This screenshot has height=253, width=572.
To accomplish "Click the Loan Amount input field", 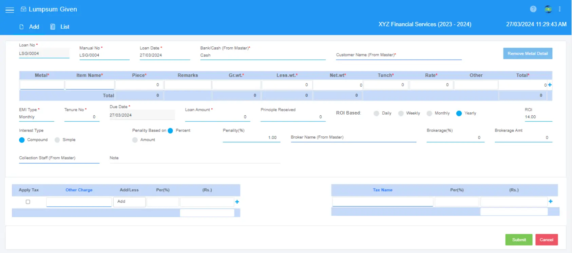I will (x=217, y=117).
